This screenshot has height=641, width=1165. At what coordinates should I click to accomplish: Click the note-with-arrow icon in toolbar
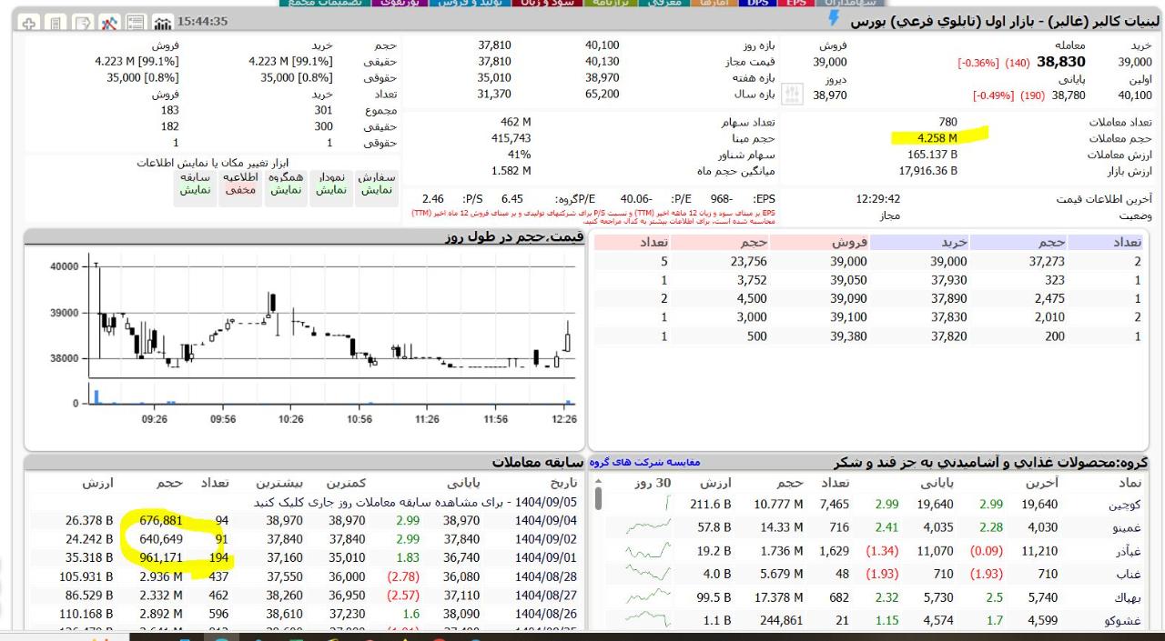[x=83, y=23]
